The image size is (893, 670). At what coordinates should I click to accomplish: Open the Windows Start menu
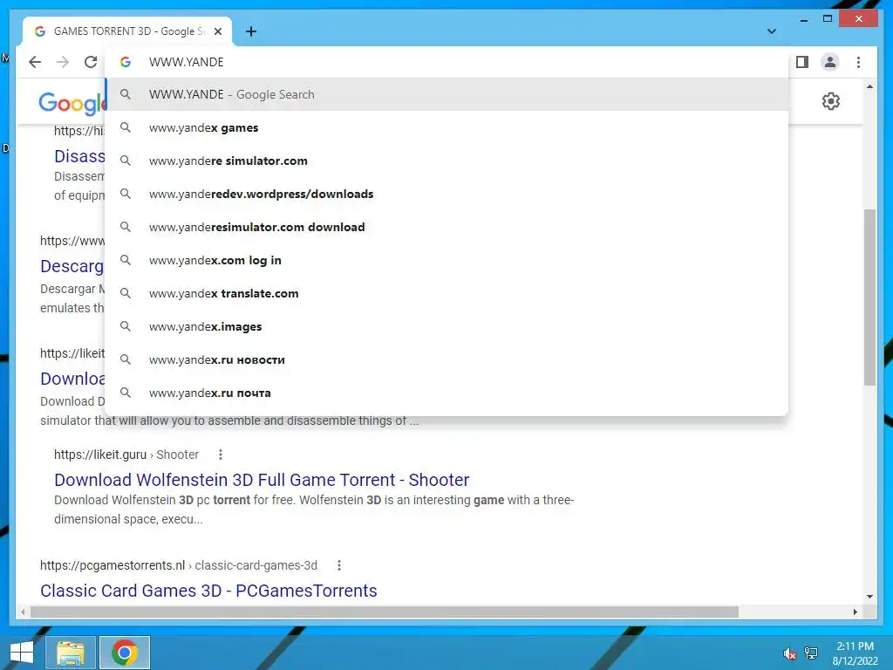(22, 653)
